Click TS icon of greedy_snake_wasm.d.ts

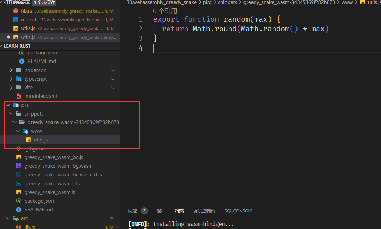point(19,184)
